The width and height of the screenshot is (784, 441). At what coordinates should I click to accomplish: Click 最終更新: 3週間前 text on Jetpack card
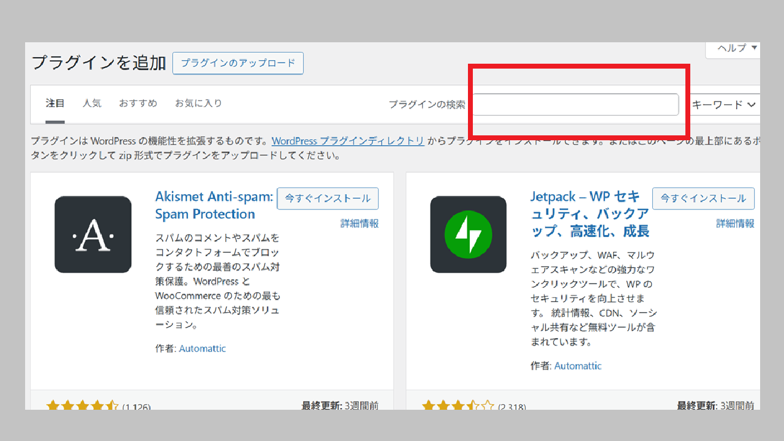[x=715, y=405]
